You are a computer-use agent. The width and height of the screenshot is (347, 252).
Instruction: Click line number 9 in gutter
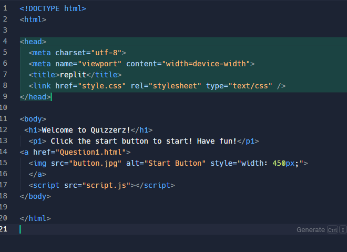[x=5, y=97]
